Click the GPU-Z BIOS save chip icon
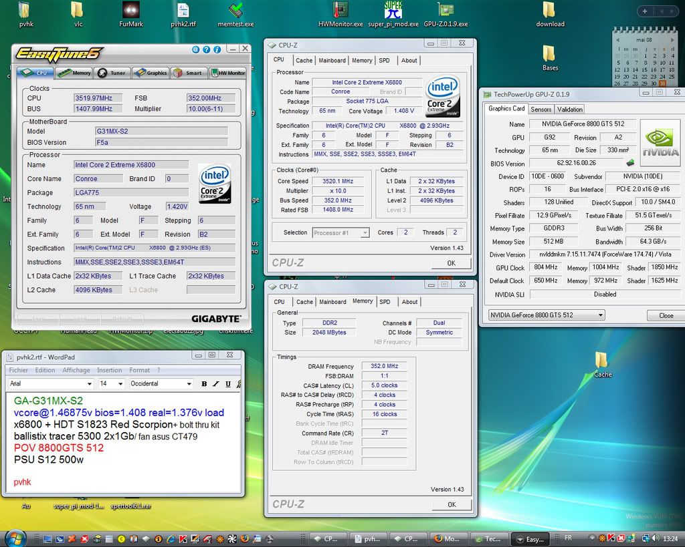The image size is (685, 547). tap(629, 163)
